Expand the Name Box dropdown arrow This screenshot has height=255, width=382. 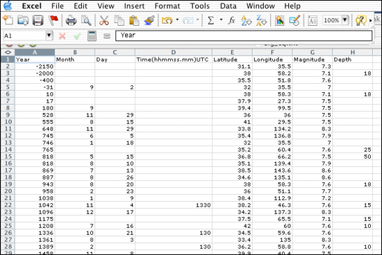pos(49,36)
